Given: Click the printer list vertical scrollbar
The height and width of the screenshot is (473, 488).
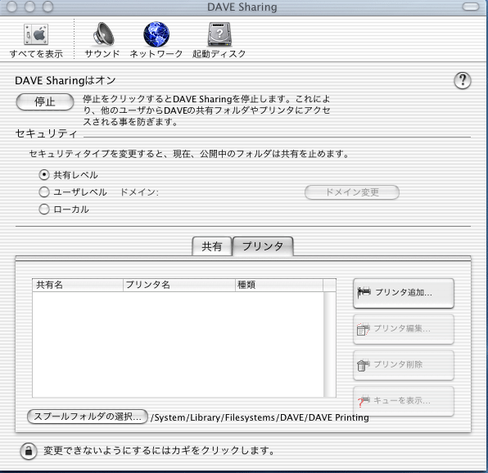Looking at the screenshot, I should tap(330, 345).
